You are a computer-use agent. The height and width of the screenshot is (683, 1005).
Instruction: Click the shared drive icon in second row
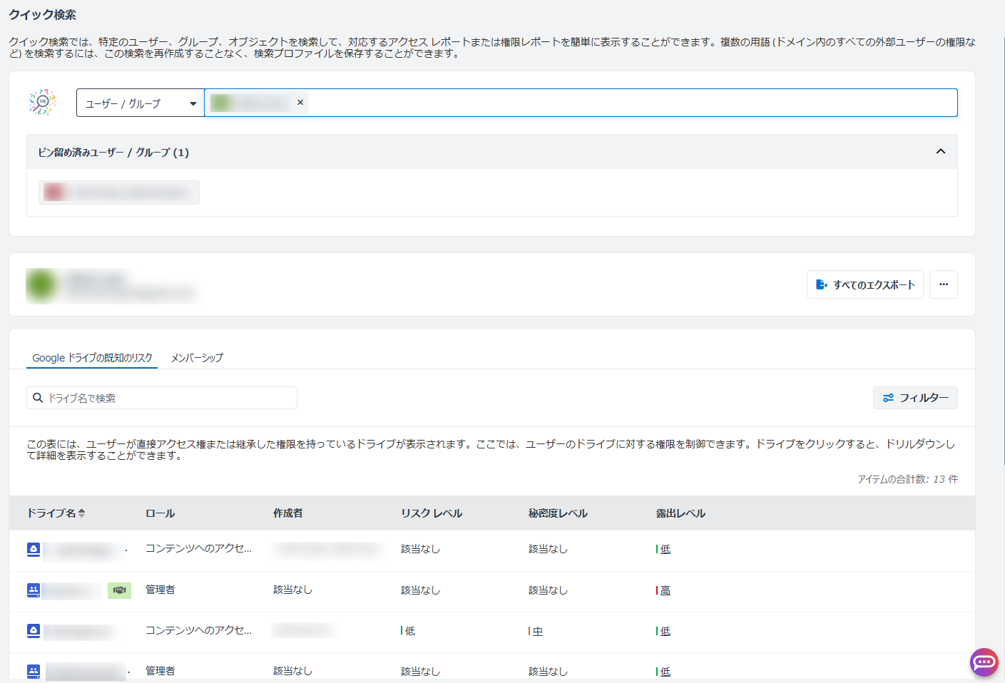pos(34,590)
